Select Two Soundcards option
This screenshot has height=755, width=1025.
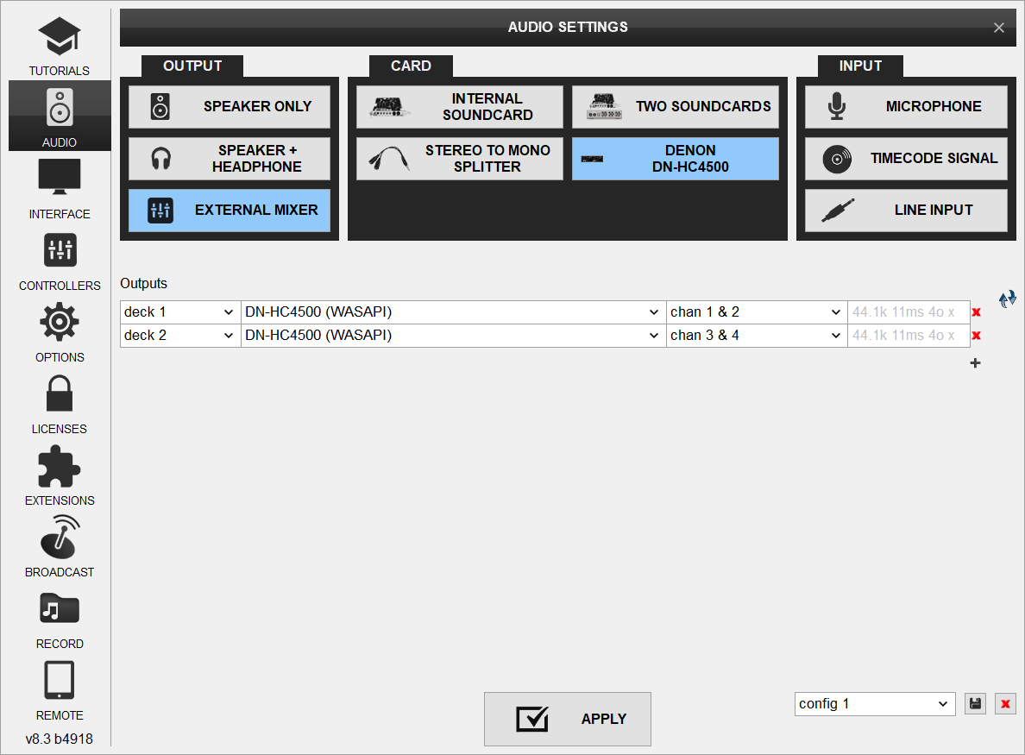676,106
